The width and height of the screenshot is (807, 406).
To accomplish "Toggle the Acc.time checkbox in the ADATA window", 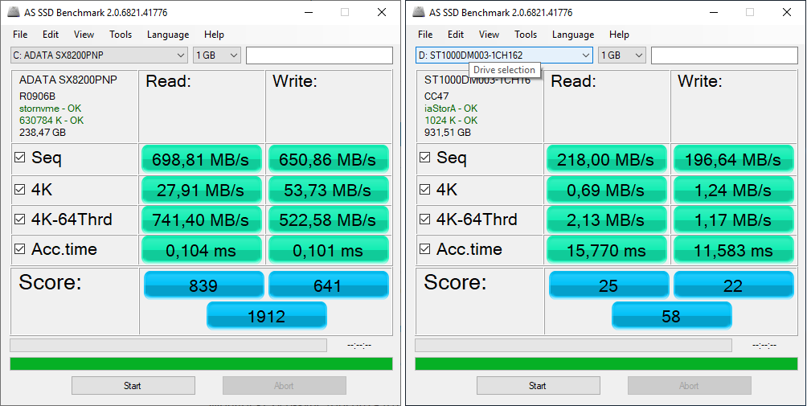I will click(x=19, y=249).
